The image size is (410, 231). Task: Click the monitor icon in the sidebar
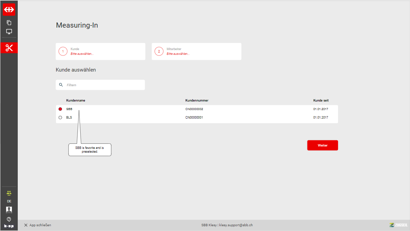click(x=9, y=32)
